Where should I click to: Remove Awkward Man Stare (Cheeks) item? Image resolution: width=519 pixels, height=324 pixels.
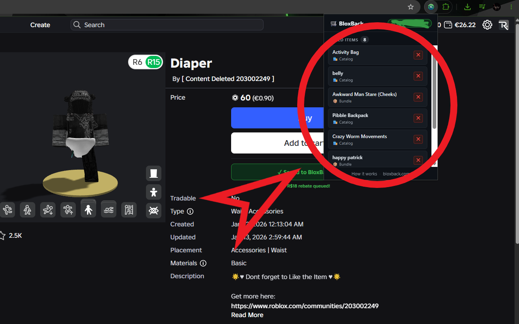(418, 97)
